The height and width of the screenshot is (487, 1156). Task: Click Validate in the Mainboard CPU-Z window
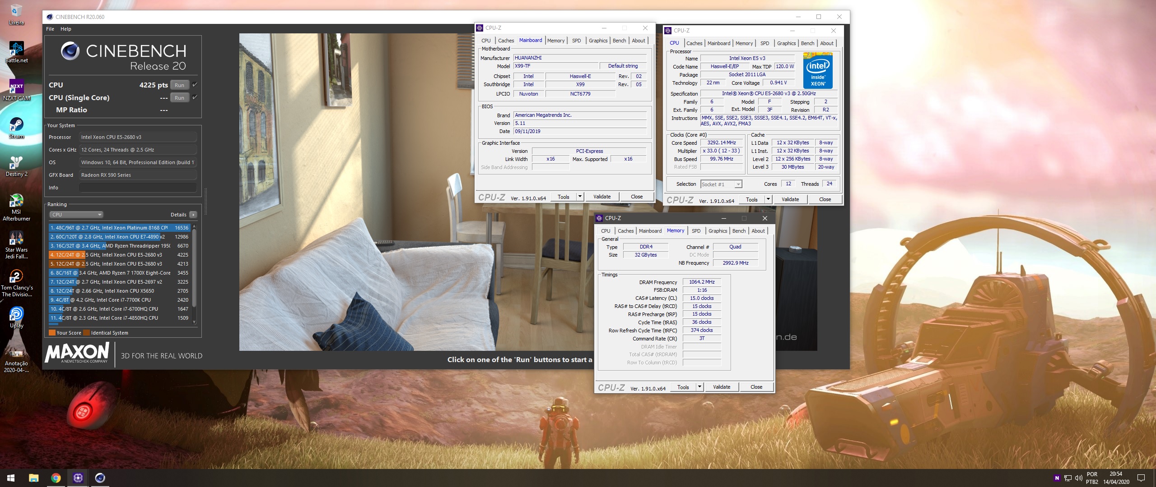[602, 197]
